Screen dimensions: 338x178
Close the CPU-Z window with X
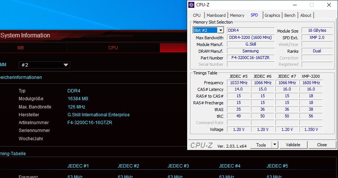(329, 5)
